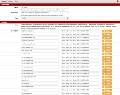120x95 pixels.
Task: Edit the s.mzstatic.com host field
Action: coord(39,54)
